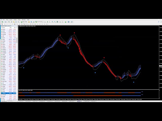Select the Crosshair tool

[5, 24]
